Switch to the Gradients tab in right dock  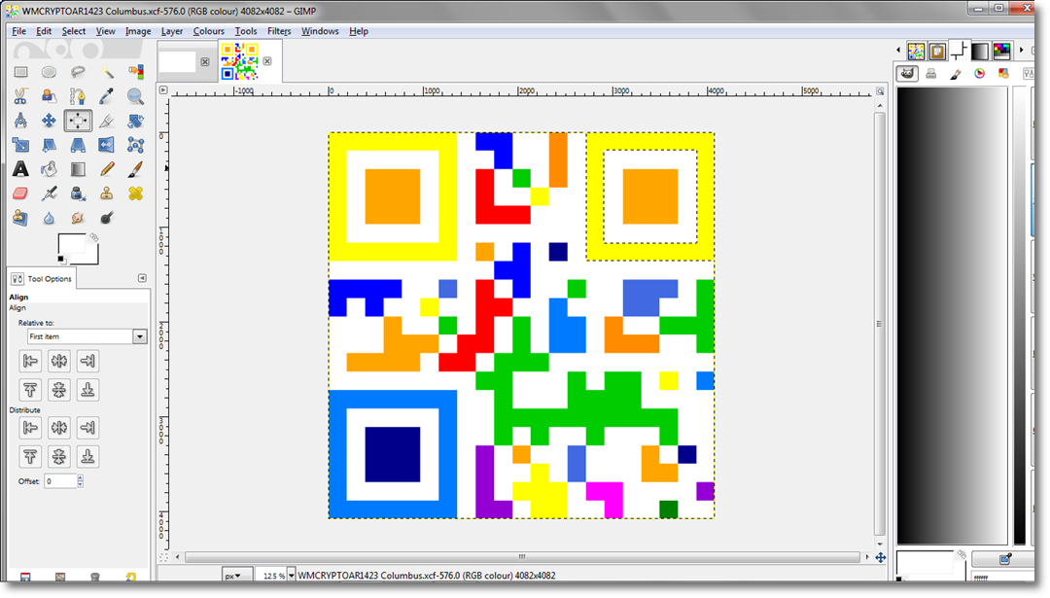coord(980,51)
